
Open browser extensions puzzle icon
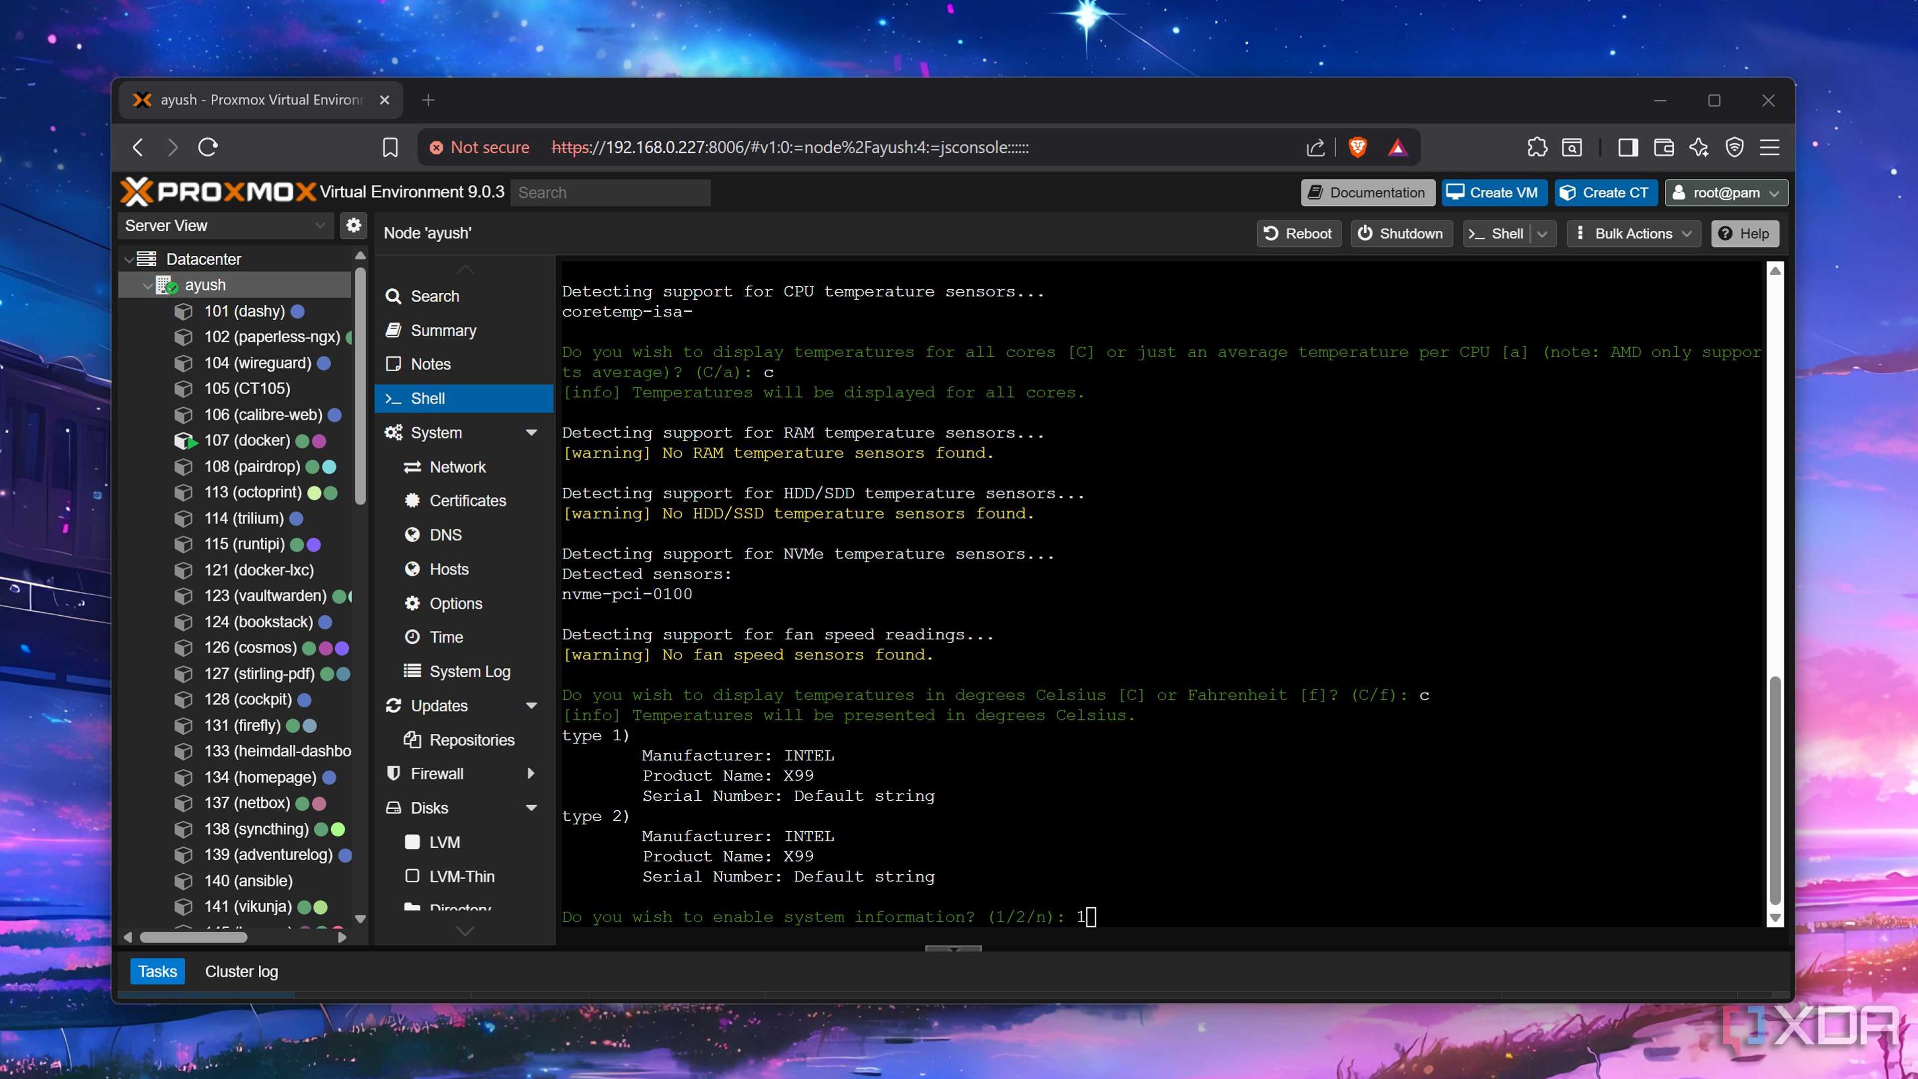1537,147
